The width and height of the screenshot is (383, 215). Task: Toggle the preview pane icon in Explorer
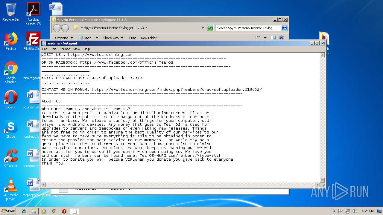[273, 38]
